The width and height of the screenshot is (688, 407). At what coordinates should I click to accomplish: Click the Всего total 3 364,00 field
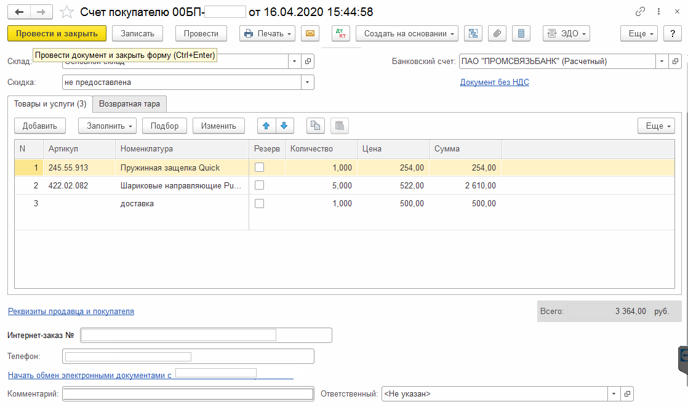(608, 312)
